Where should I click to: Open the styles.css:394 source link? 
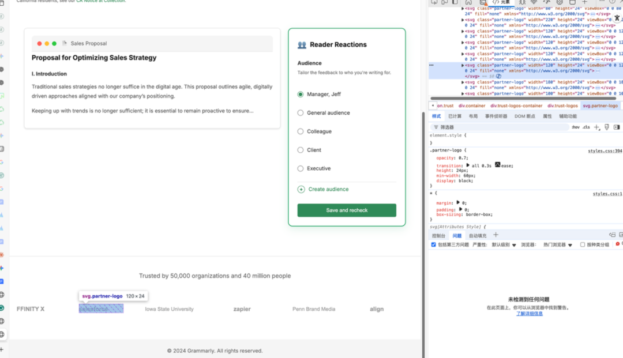point(605,151)
